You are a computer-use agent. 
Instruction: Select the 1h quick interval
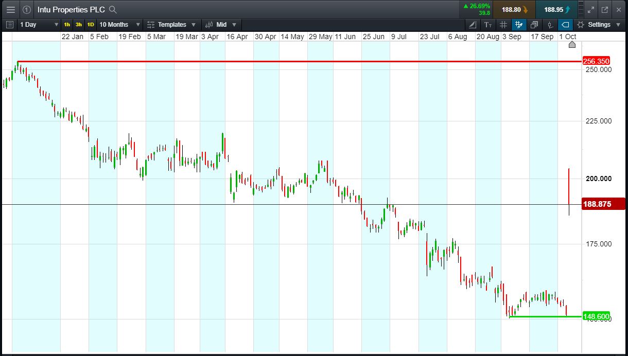point(67,24)
